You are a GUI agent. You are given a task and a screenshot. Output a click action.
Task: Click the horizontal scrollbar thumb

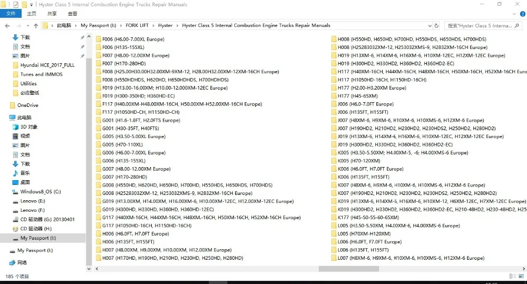348,269
